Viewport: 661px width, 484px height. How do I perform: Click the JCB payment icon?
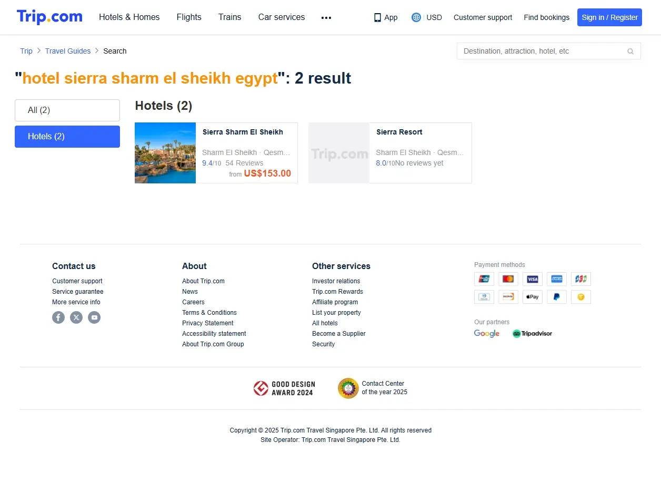[x=581, y=279]
